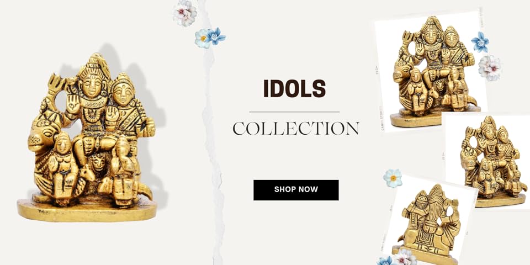Click the raised palm of the large idol

(72, 103)
